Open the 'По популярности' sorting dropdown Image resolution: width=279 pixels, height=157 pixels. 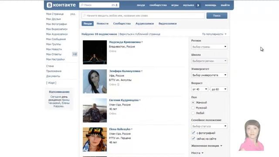(x=214, y=34)
